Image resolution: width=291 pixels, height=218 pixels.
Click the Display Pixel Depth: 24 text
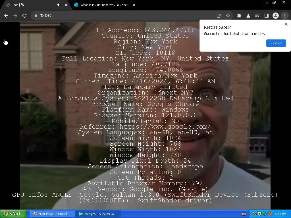coord(145,161)
